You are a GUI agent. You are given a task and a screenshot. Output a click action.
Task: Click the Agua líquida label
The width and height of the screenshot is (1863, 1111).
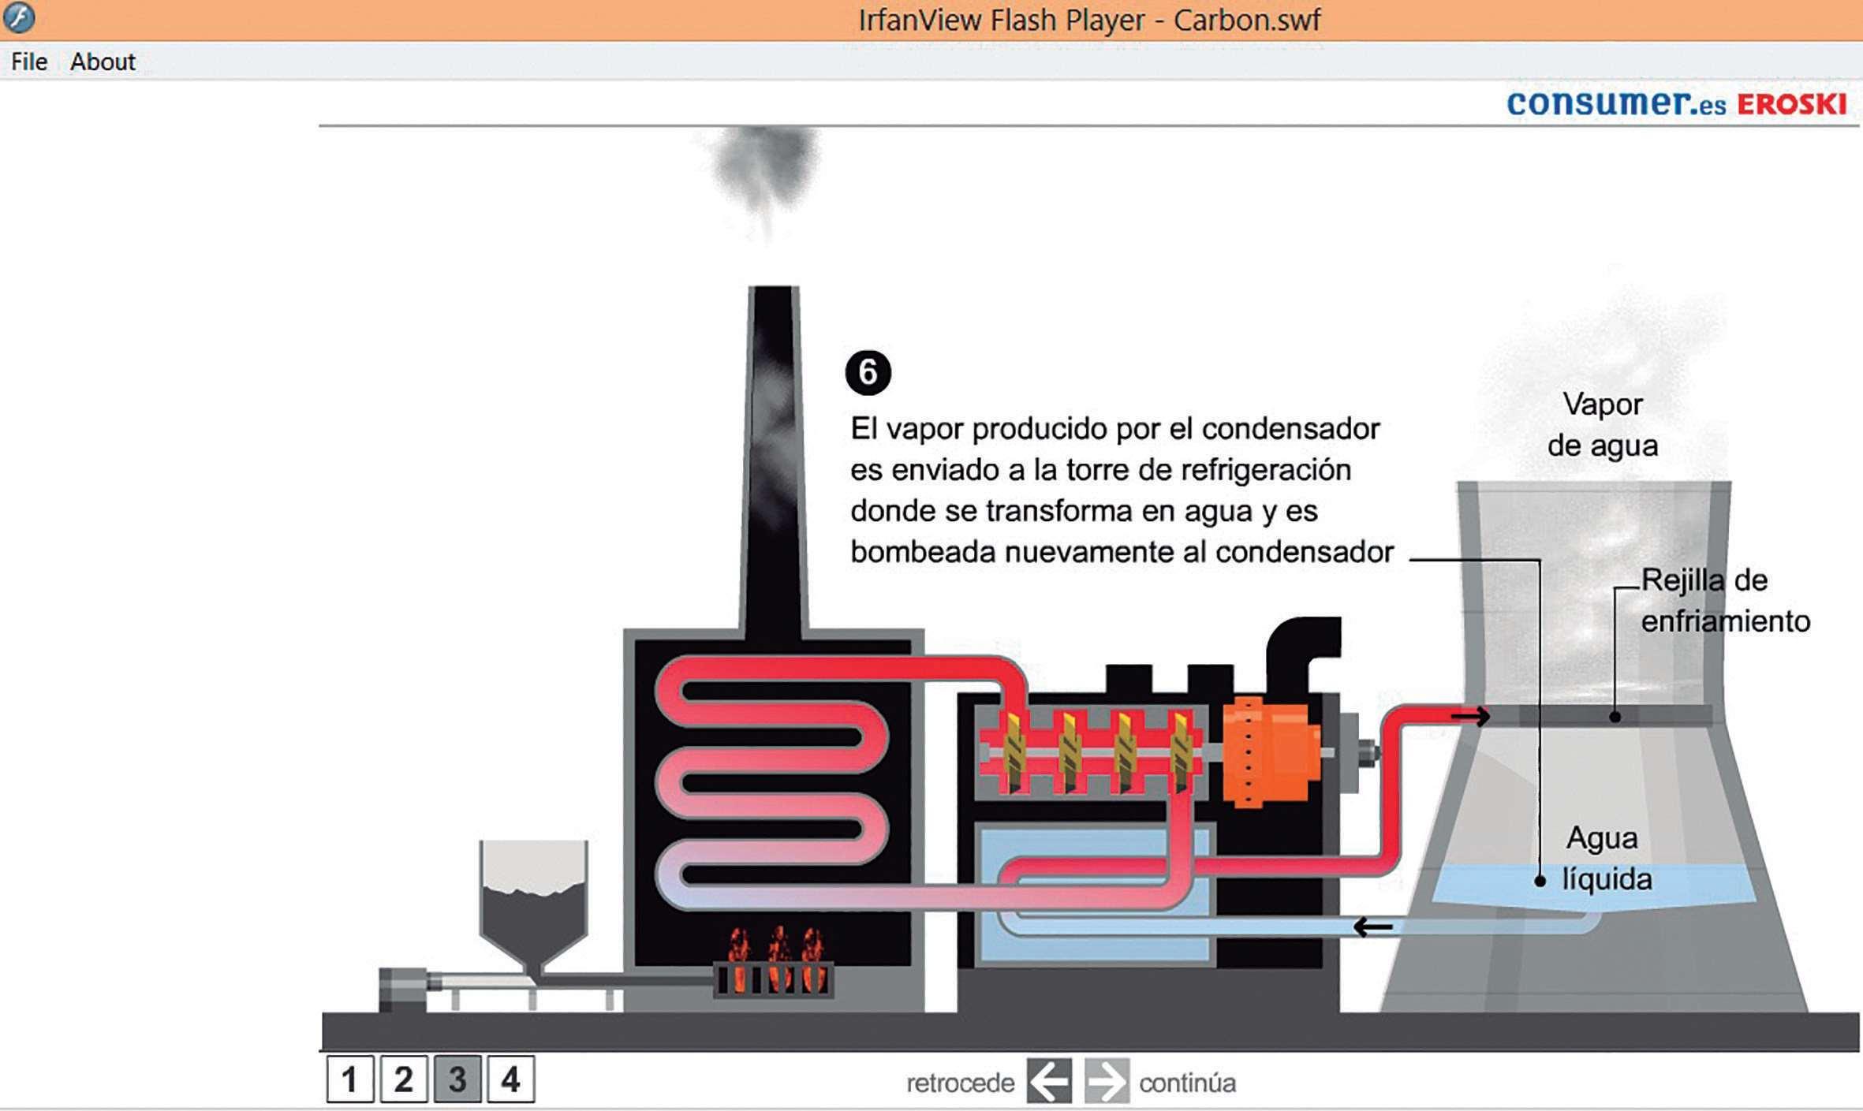[x=1604, y=858]
